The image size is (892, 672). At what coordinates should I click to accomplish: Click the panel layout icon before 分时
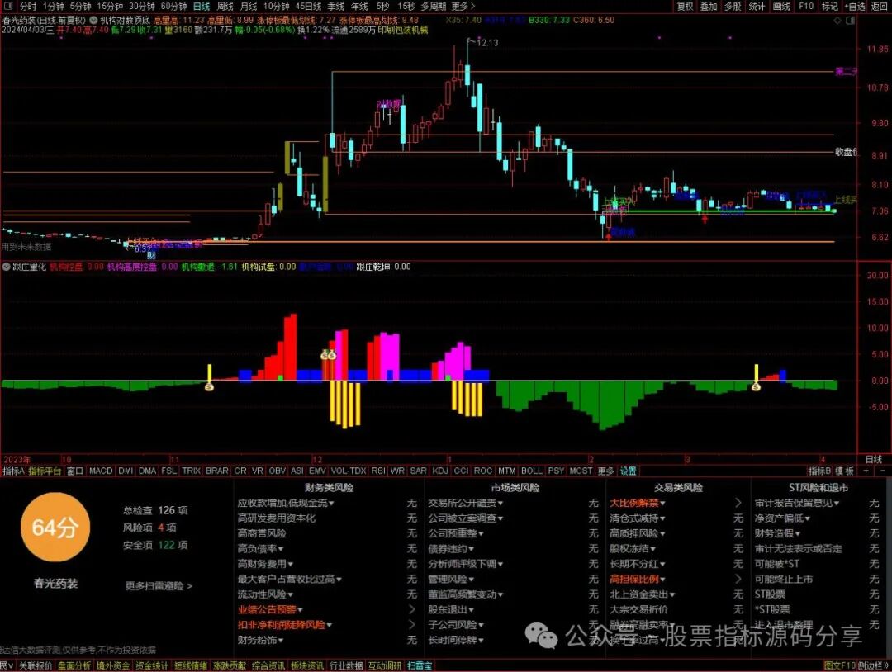[8, 7]
